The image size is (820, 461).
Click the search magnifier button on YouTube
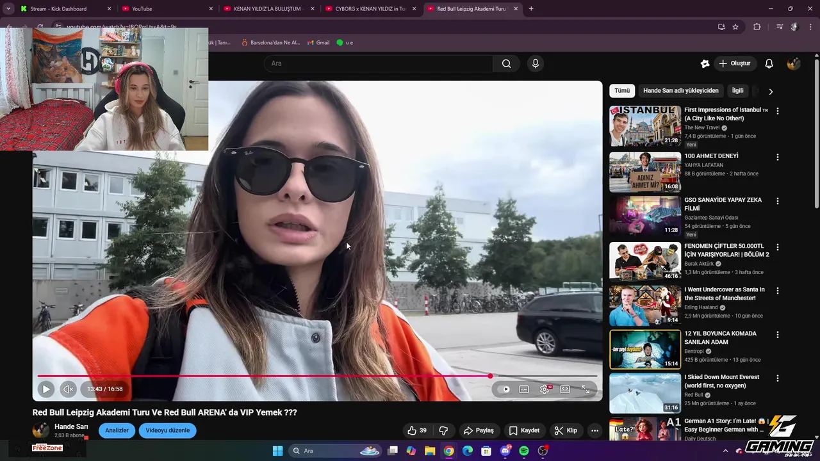506,63
